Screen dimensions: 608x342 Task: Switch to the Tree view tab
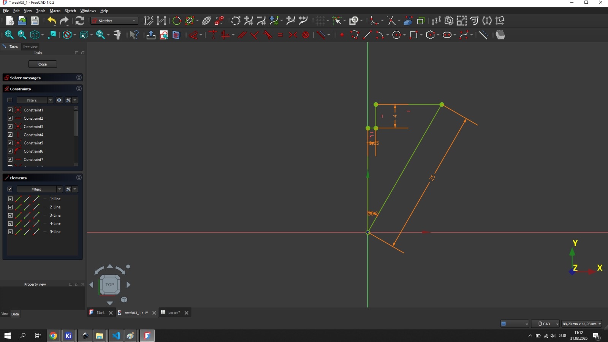tap(30, 47)
